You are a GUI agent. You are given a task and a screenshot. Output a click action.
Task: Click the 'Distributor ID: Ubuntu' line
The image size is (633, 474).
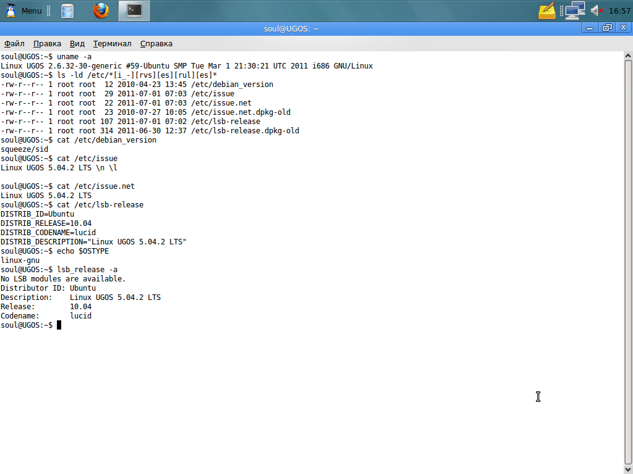tap(48, 289)
